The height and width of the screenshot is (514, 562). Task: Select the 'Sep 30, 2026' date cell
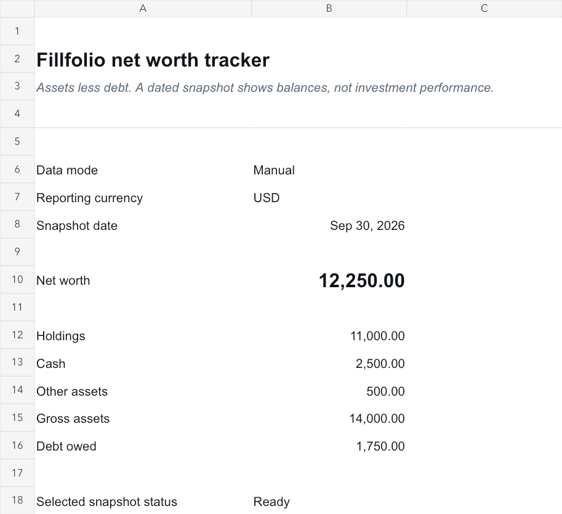pyautogui.click(x=329, y=224)
